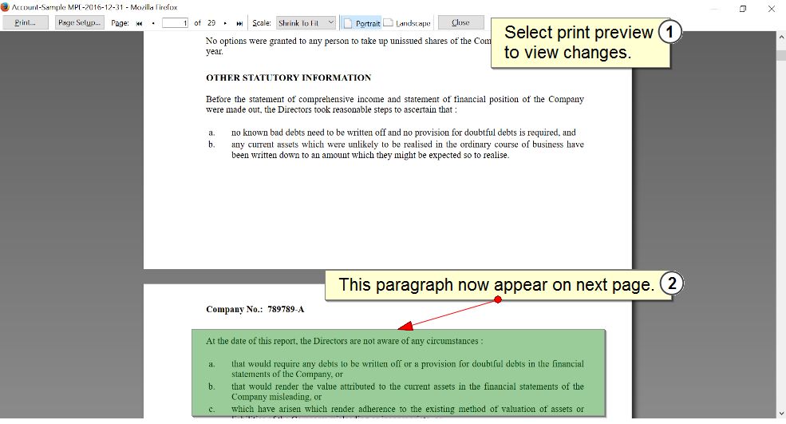Close the Firefox window
The width and height of the screenshot is (786, 424).
(x=771, y=8)
